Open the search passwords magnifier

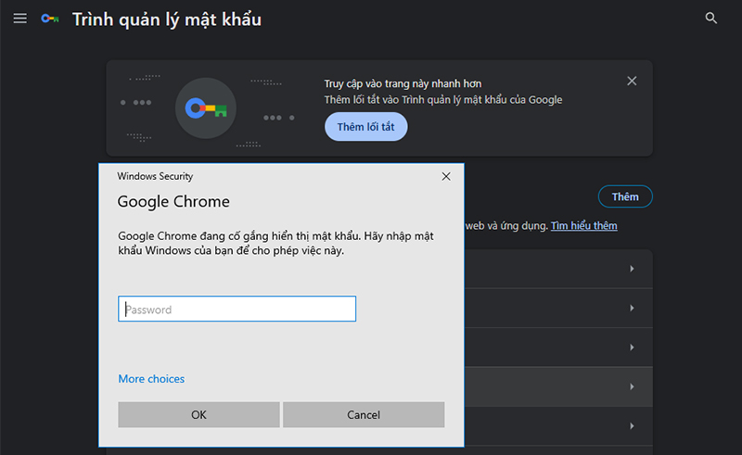click(710, 19)
